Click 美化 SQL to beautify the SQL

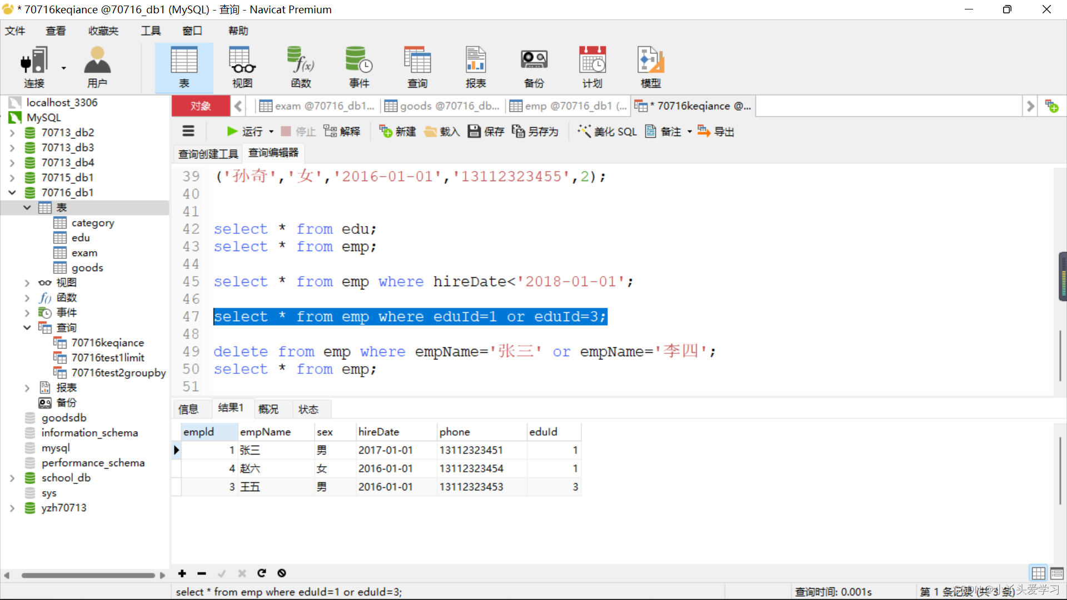coord(607,131)
